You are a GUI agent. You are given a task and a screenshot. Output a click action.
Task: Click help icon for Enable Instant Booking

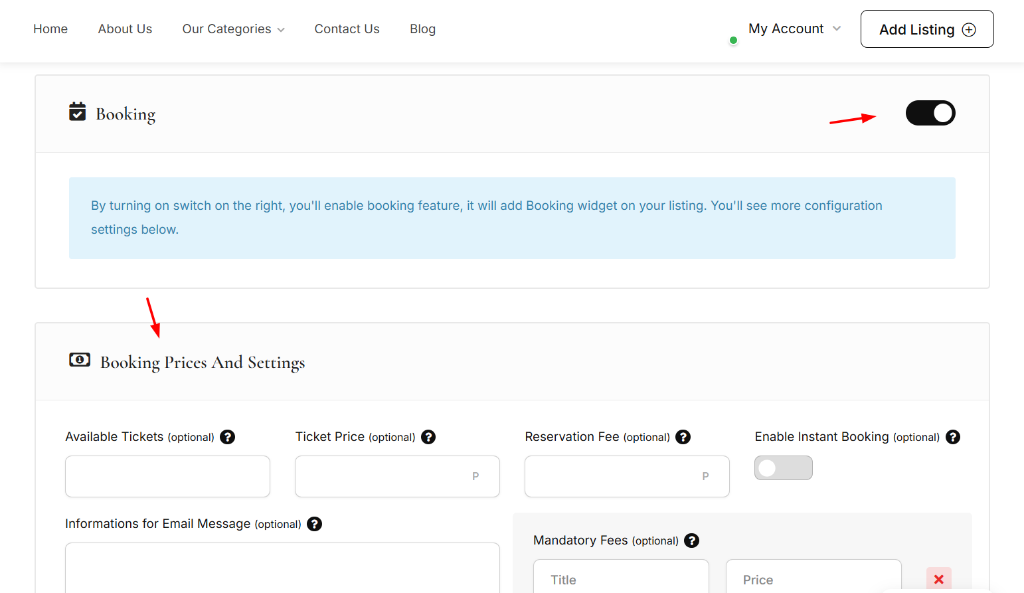point(953,437)
